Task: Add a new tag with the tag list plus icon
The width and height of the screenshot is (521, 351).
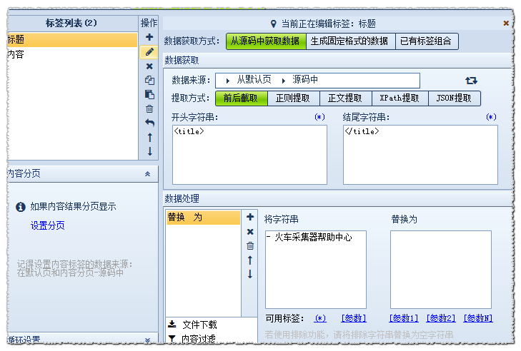Action: 149,37
